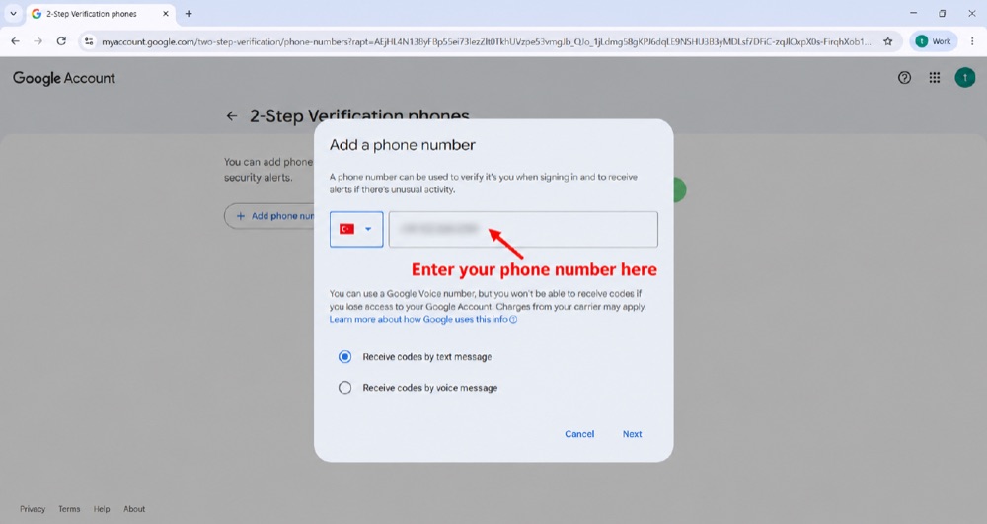This screenshot has width=987, height=524.
Task: Restore the Chrome window size
Action: [x=943, y=13]
